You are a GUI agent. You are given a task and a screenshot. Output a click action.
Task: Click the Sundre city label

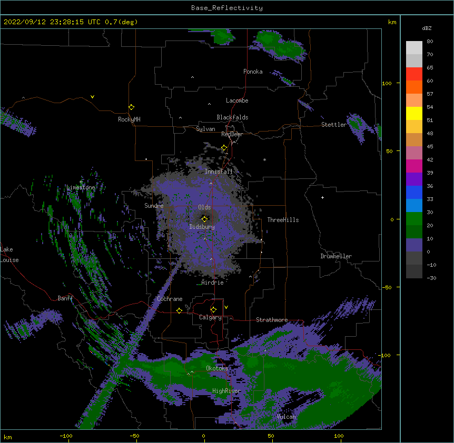[x=154, y=206]
